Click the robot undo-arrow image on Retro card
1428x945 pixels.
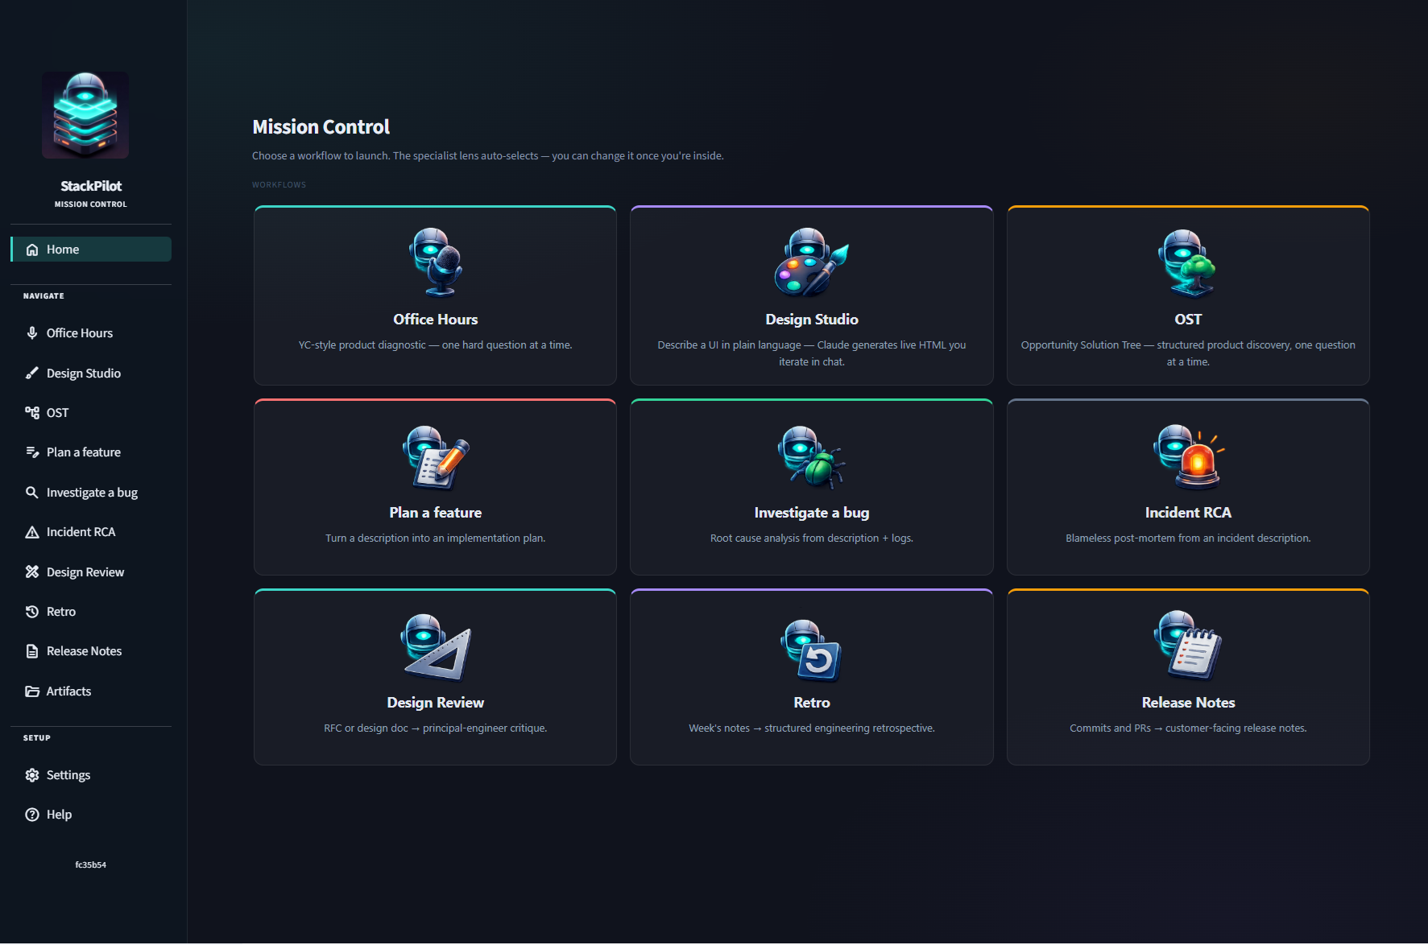[812, 650]
